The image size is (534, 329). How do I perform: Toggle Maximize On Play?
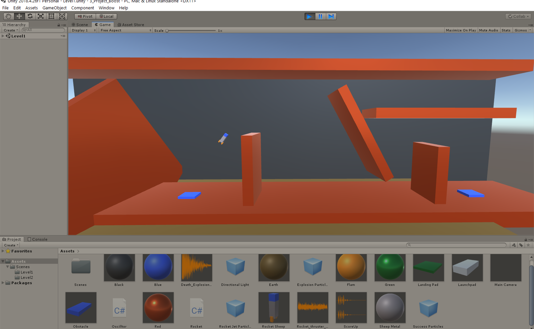461,30
